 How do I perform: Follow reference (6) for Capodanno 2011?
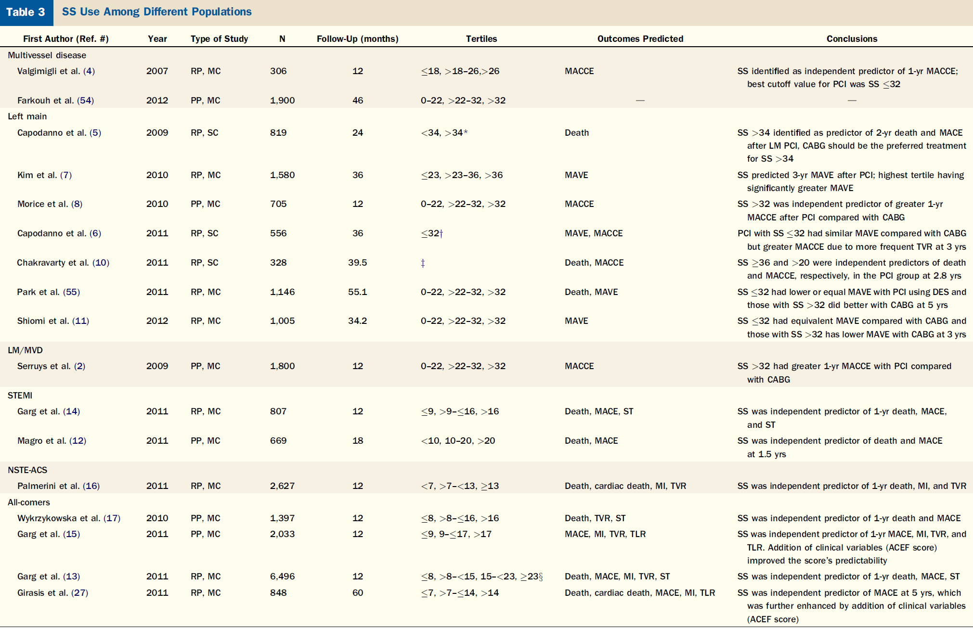coord(95,233)
